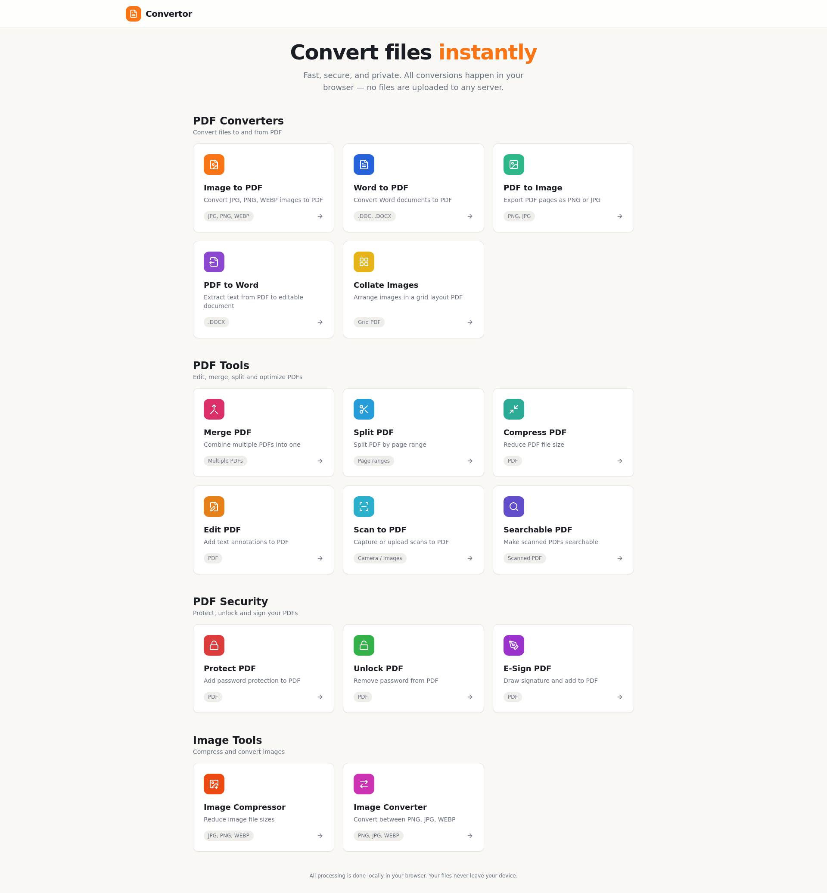The height and width of the screenshot is (893, 827).
Task: Select the yellow Collate Images grid icon
Action: click(364, 262)
